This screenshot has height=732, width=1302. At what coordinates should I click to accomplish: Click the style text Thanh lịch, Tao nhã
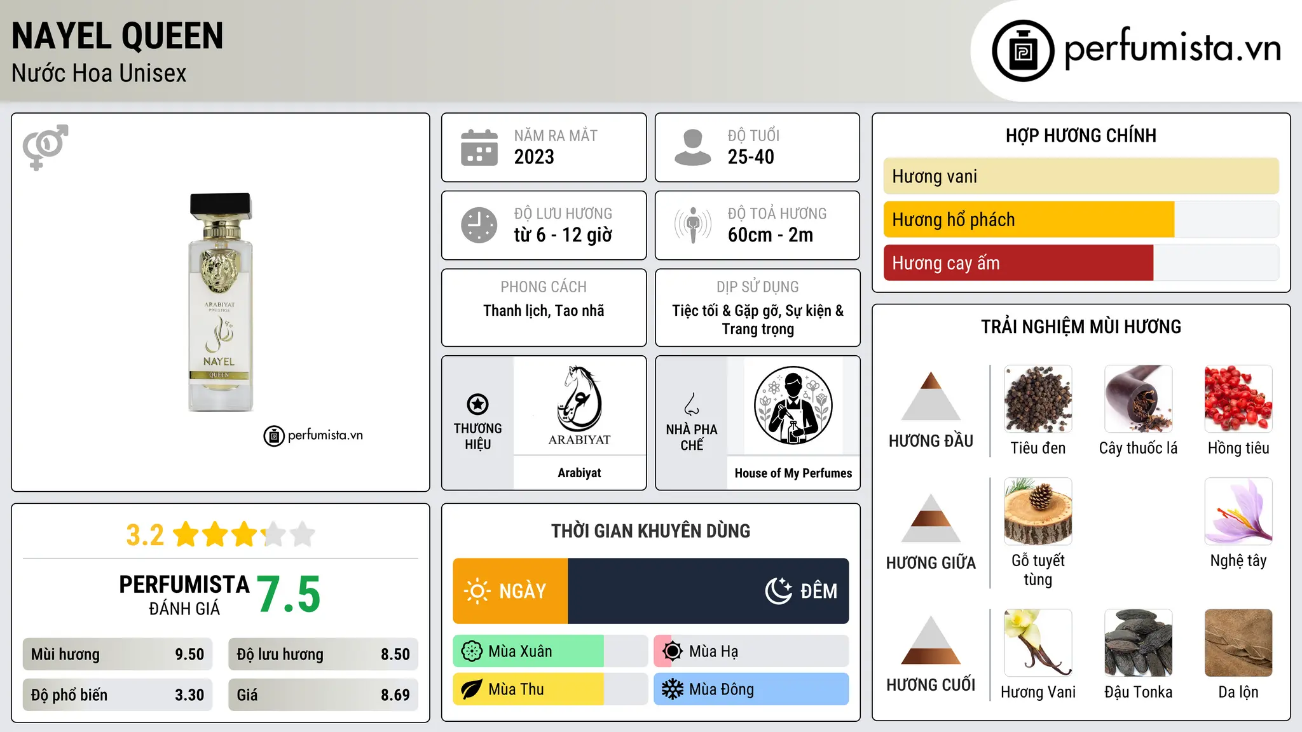tap(544, 311)
